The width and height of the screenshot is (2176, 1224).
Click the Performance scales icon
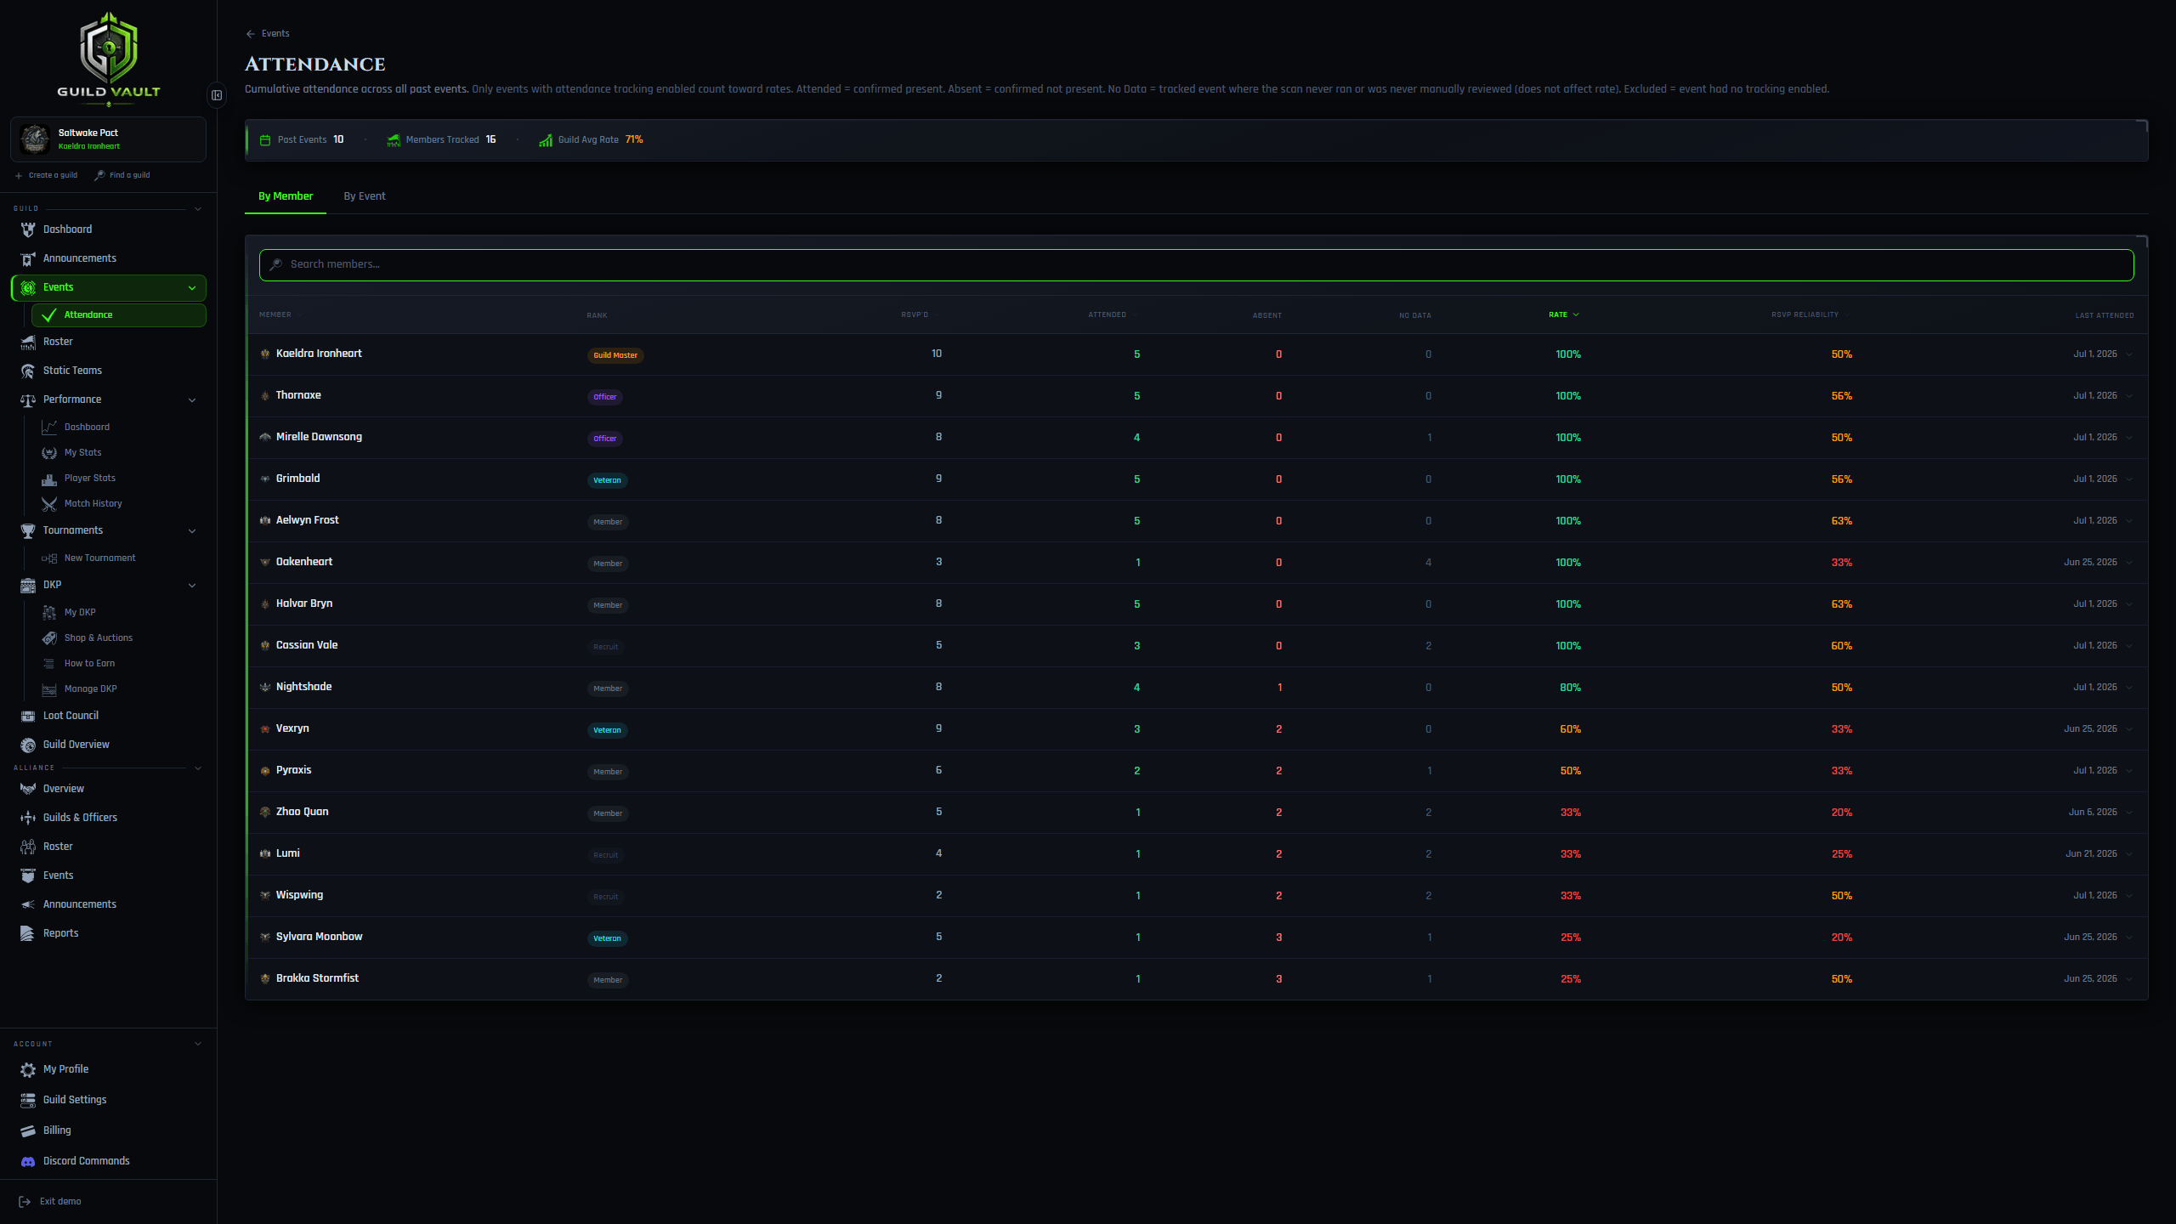[28, 399]
